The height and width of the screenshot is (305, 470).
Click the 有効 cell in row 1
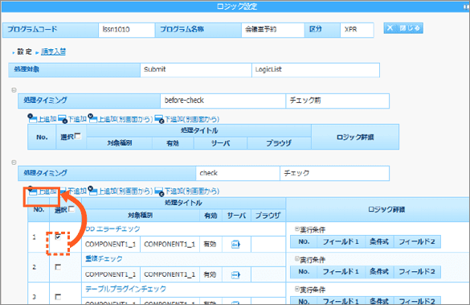[x=211, y=245]
